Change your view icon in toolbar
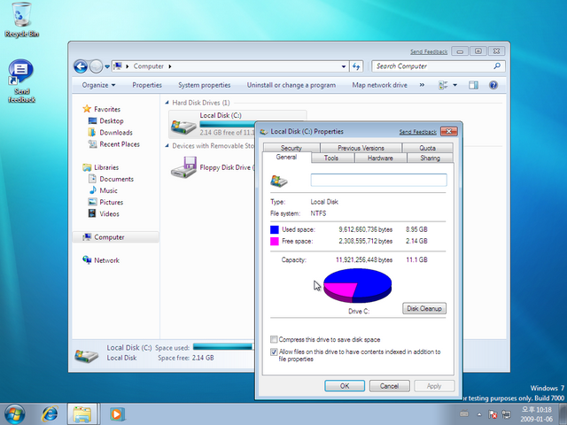The image size is (567, 425). (x=443, y=85)
